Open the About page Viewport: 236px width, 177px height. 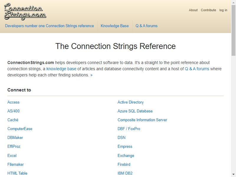tap(193, 10)
